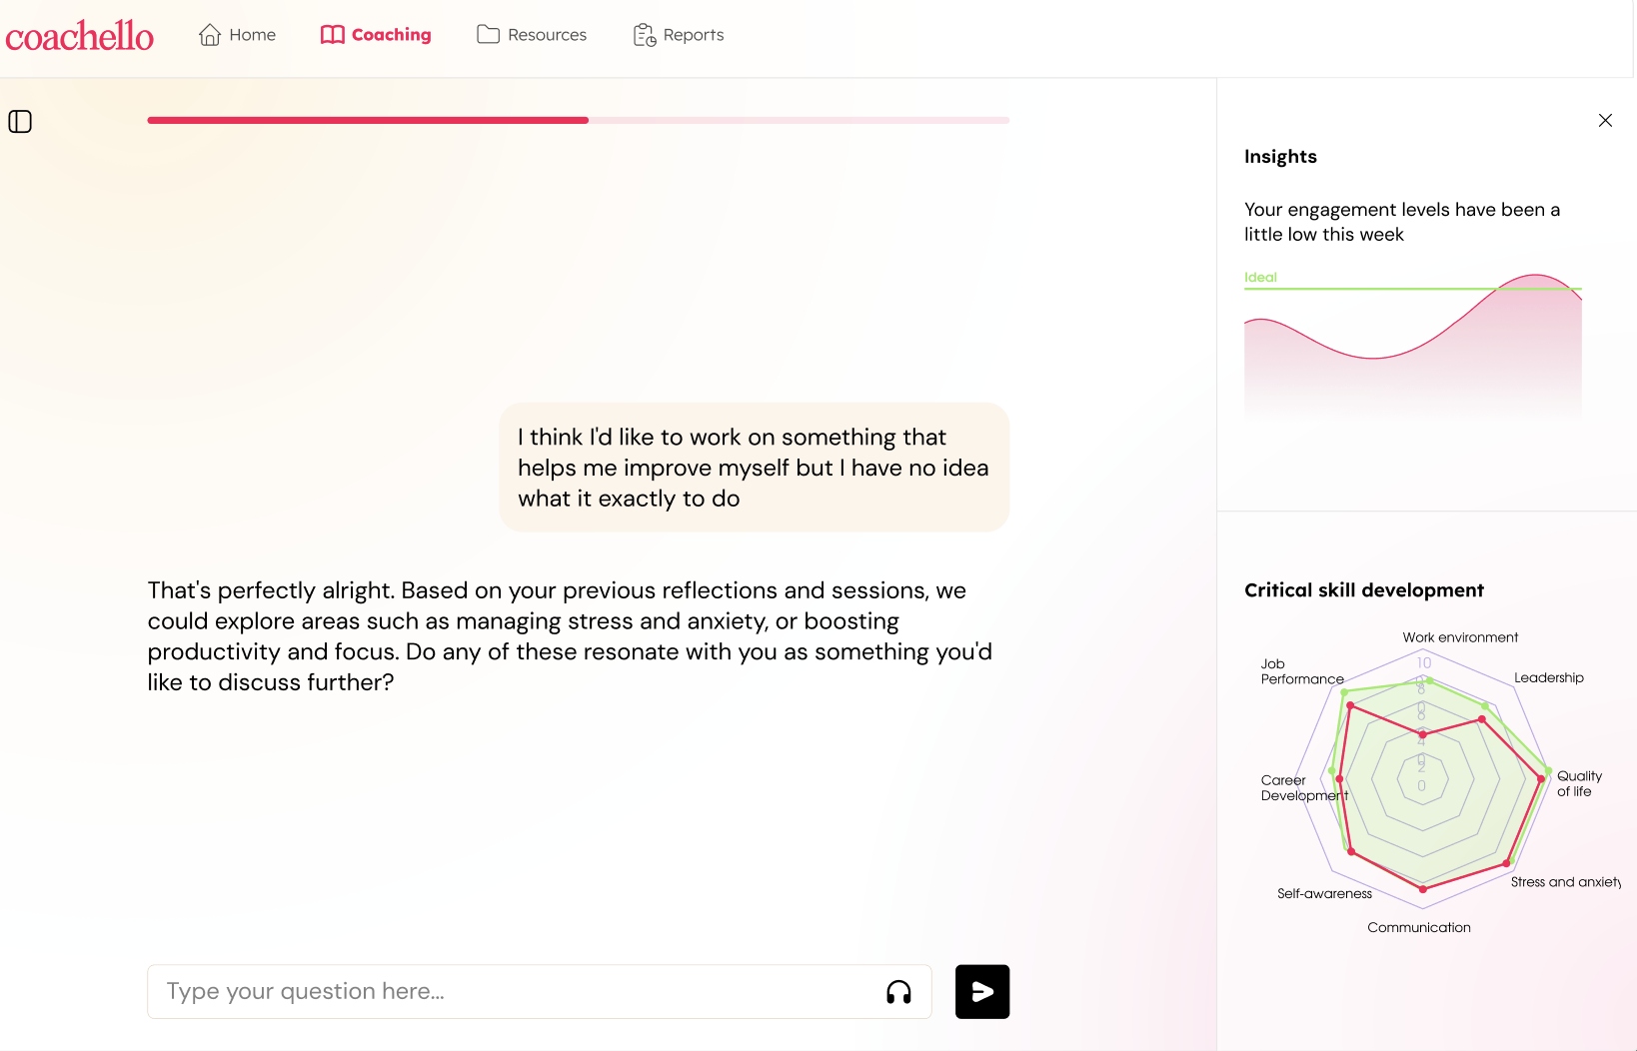Click the Coaching book icon
This screenshot has height=1051, width=1637.
click(x=332, y=35)
